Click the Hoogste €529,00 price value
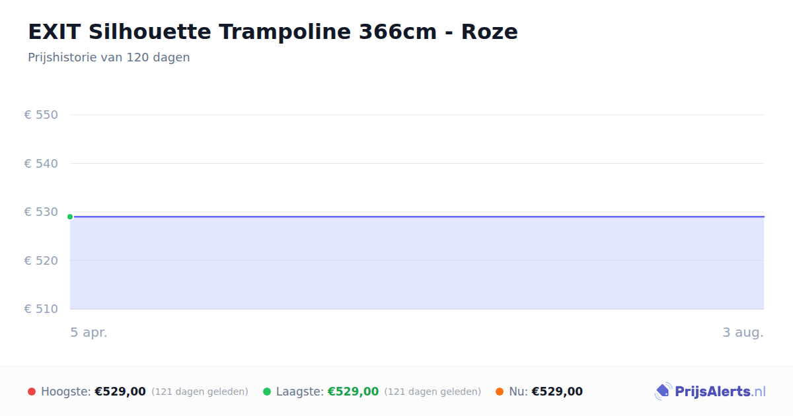Screen dimensions: 793x416 (x=120, y=392)
